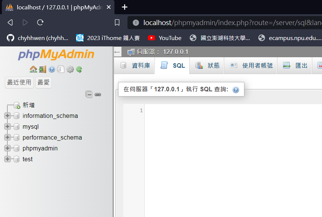Open ecampus.npu.edu bookmark
322x217 pixels.
pos(290,38)
